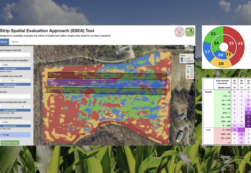Click the inner yellow donut segment labeled 11
Viewport: 251px width, 173px height.
228,54
